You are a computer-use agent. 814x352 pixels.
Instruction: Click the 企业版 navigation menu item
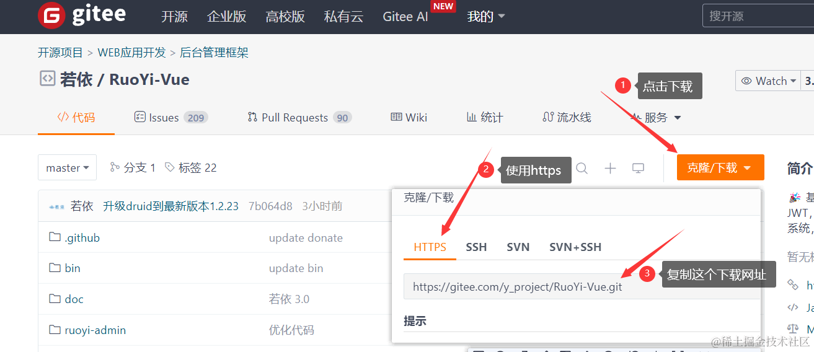(x=226, y=17)
